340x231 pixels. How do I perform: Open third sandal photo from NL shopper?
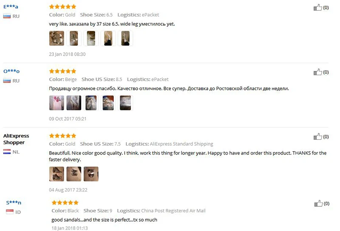(x=91, y=174)
